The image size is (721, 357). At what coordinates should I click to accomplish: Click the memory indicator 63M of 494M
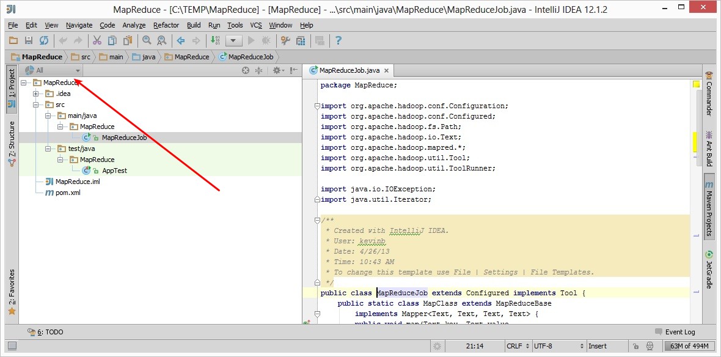[688, 346]
